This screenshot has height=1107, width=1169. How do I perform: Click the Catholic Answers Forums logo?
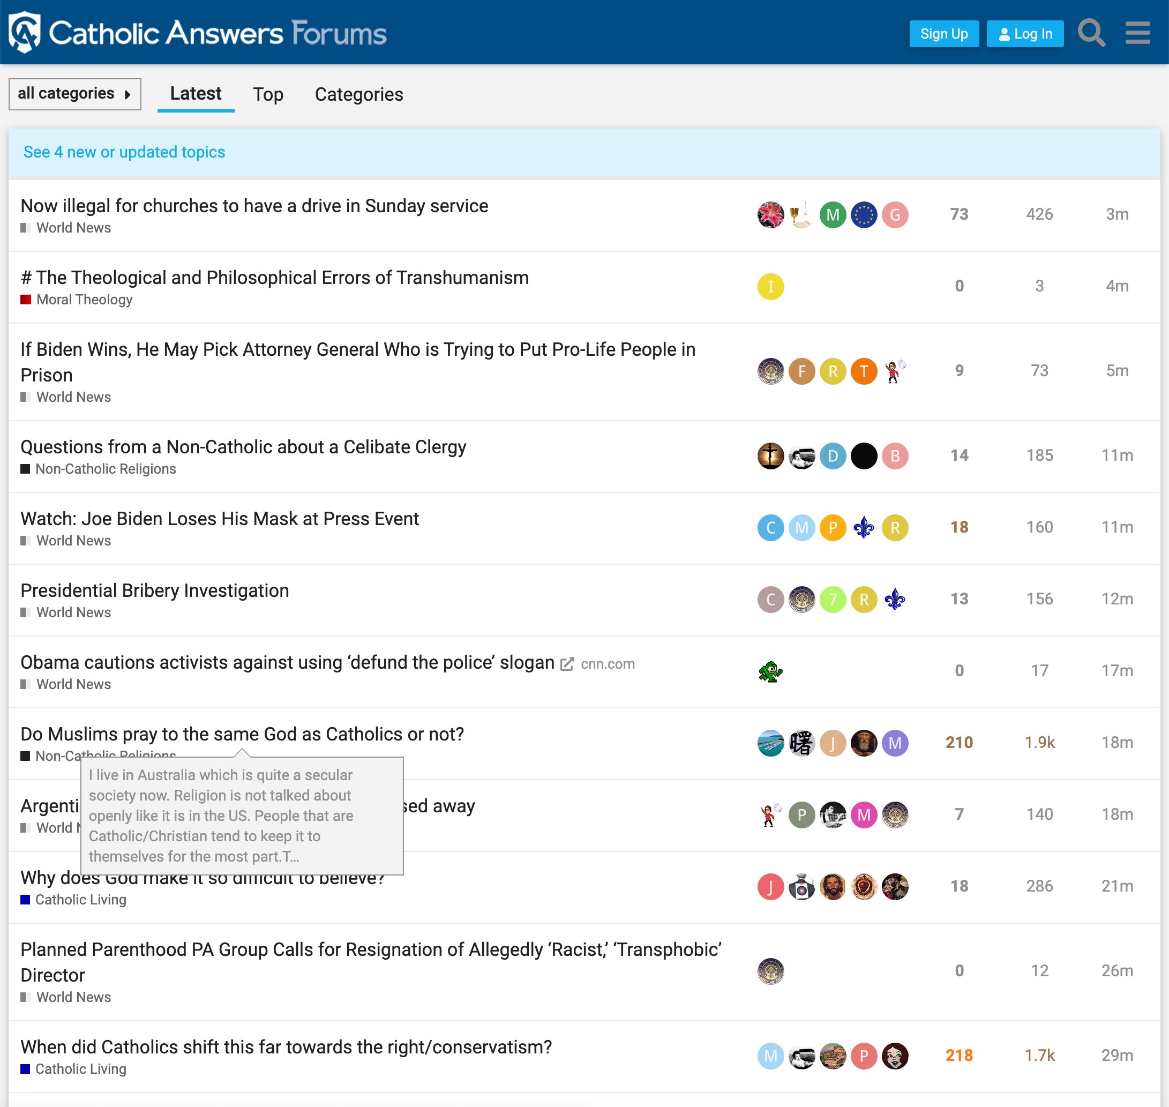(x=198, y=33)
